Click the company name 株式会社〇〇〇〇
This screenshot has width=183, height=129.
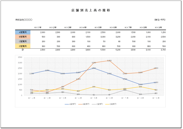click(x=24, y=20)
